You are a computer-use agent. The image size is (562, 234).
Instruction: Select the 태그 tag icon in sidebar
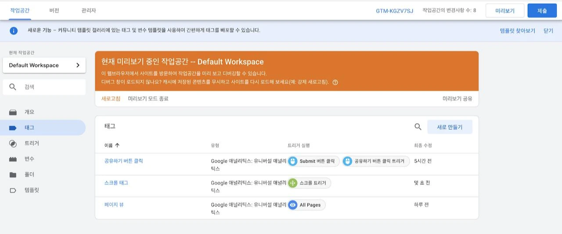click(13, 128)
